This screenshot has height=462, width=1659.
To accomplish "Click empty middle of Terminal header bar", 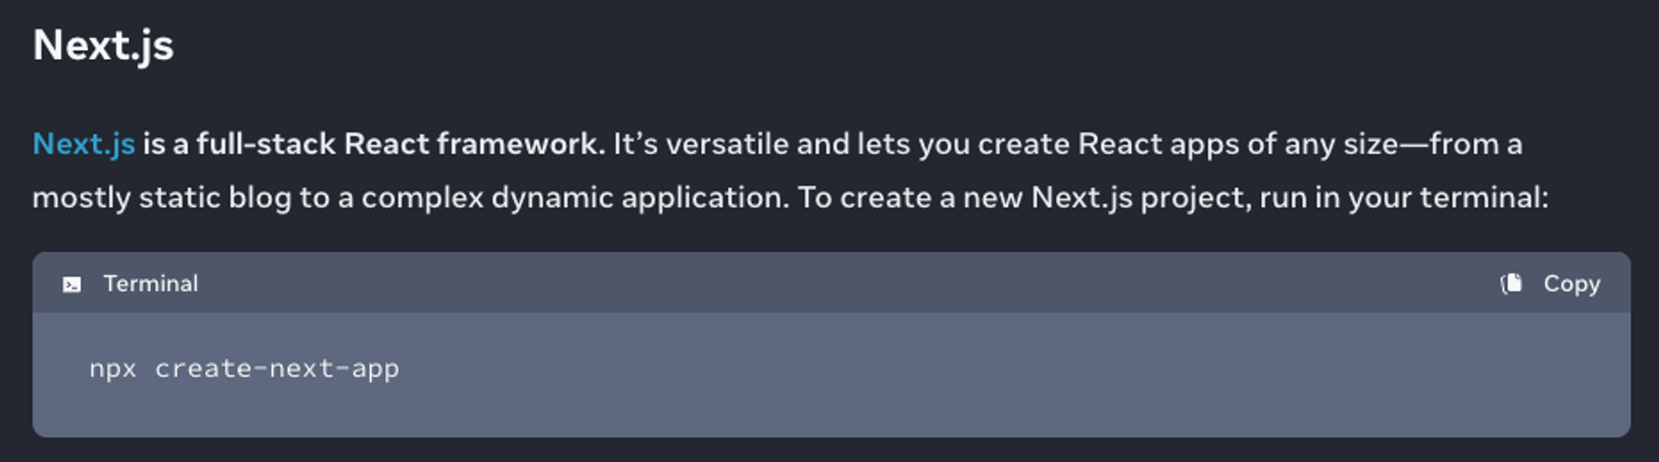I will [x=803, y=284].
